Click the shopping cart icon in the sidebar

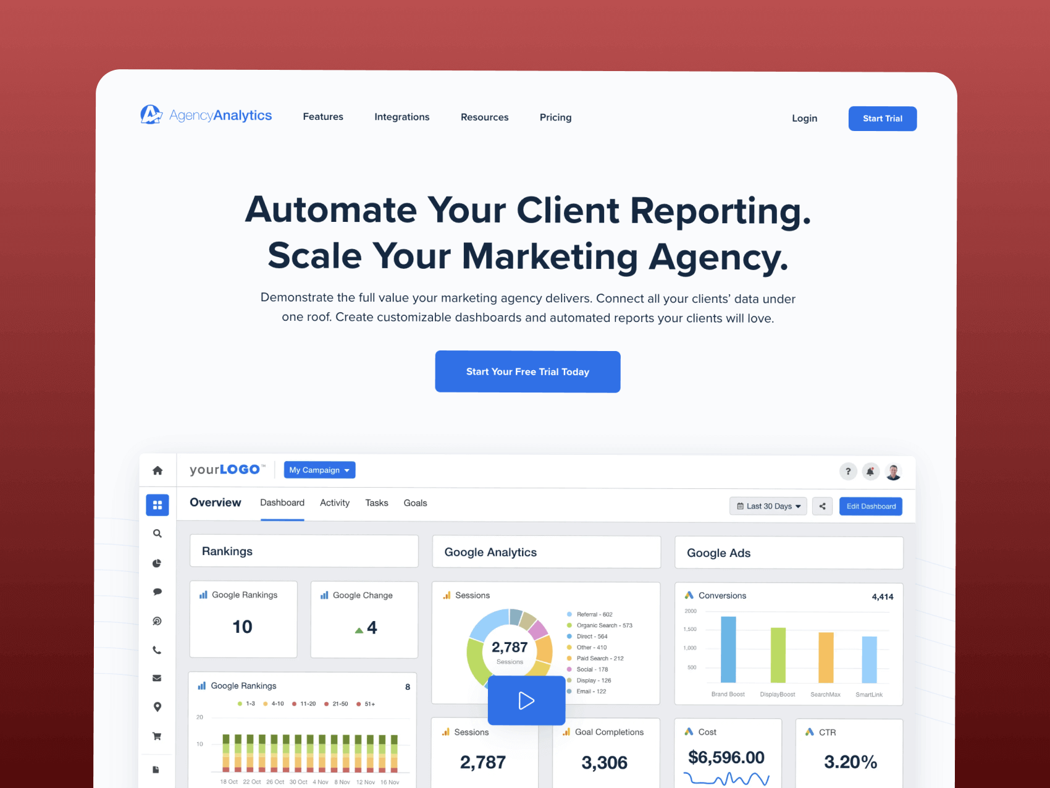157,736
